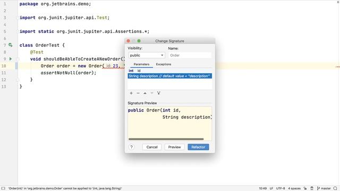Add a new parameter with the plus icon

131,93
